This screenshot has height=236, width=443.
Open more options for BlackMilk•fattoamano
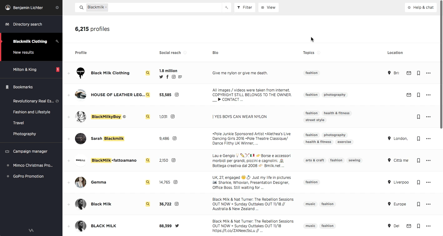[428, 160]
